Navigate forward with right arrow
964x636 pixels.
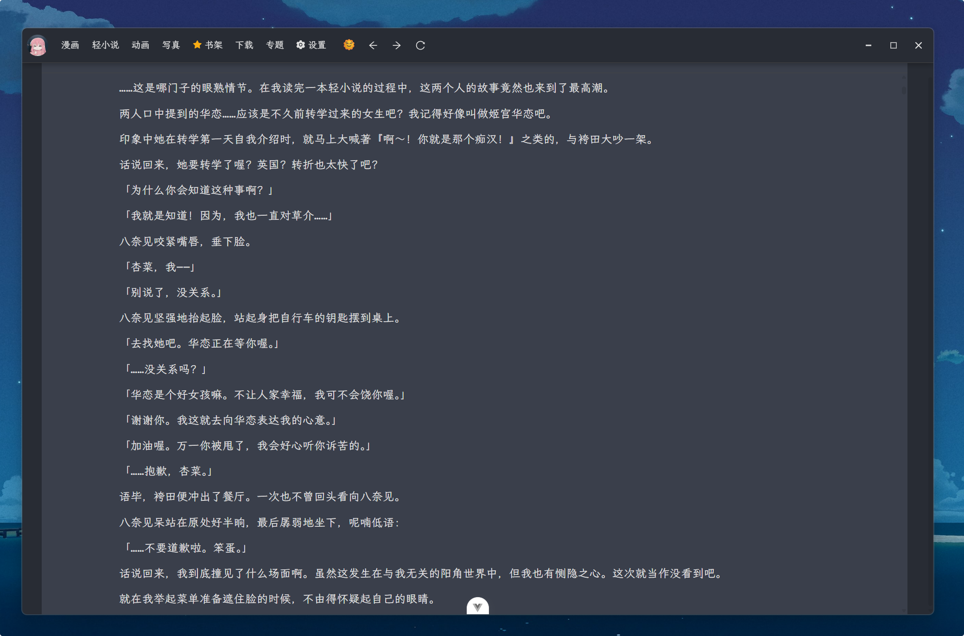tap(397, 45)
